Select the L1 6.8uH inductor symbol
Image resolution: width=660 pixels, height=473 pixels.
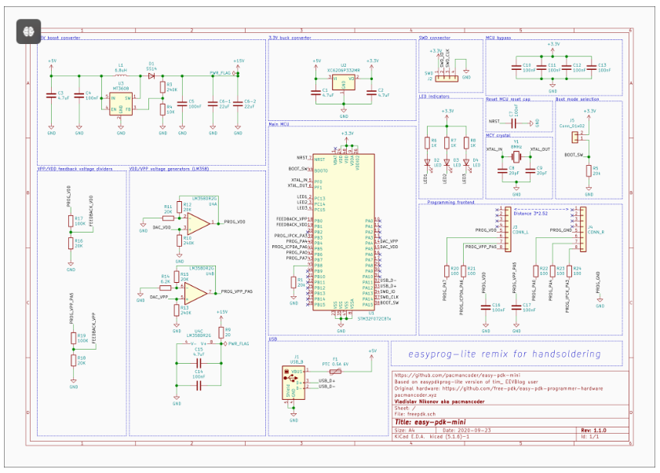tap(120, 75)
